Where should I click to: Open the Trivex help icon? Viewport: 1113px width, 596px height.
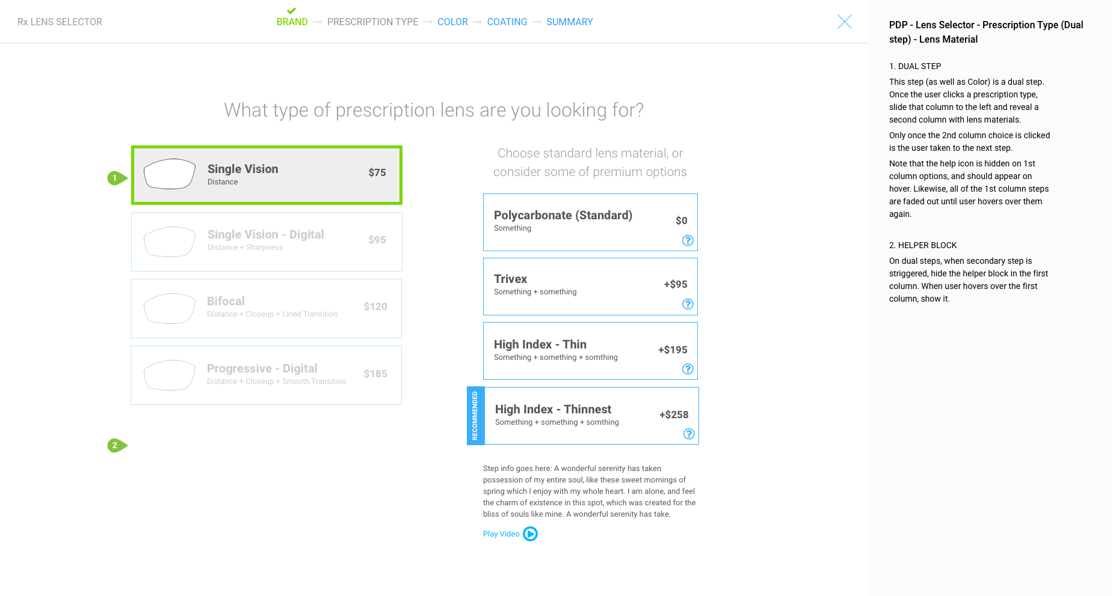coord(688,304)
